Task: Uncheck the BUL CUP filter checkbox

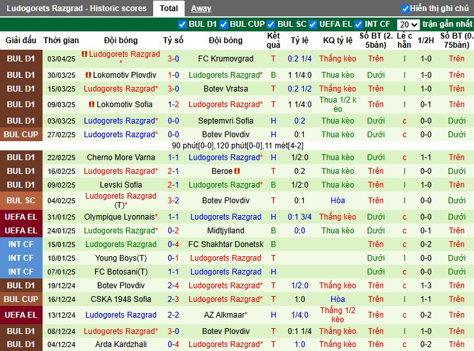Action: [x=223, y=24]
